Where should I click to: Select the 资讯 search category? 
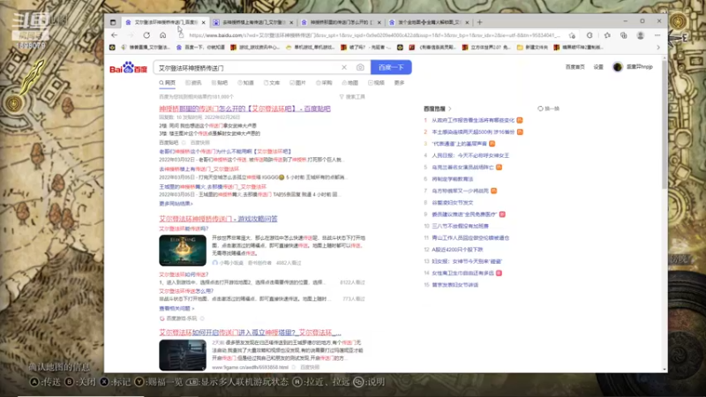(x=193, y=83)
